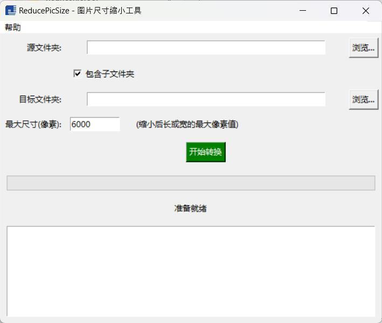Click inside the log output text area
382x323 pixels.
pos(191,271)
